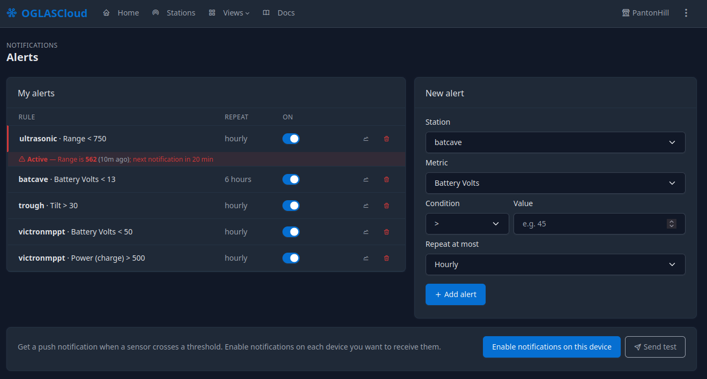
Task: Click the ultrasonic Range < 750 rule text
Action: 63,139
